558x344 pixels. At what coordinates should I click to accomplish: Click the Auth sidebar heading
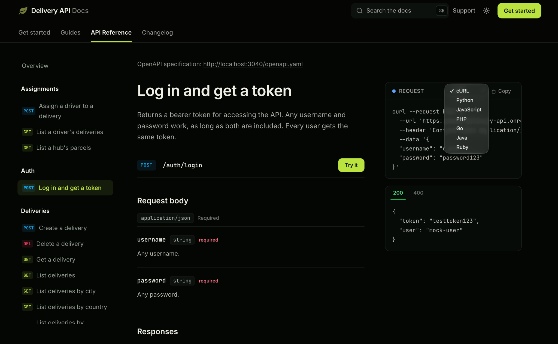[28, 171]
